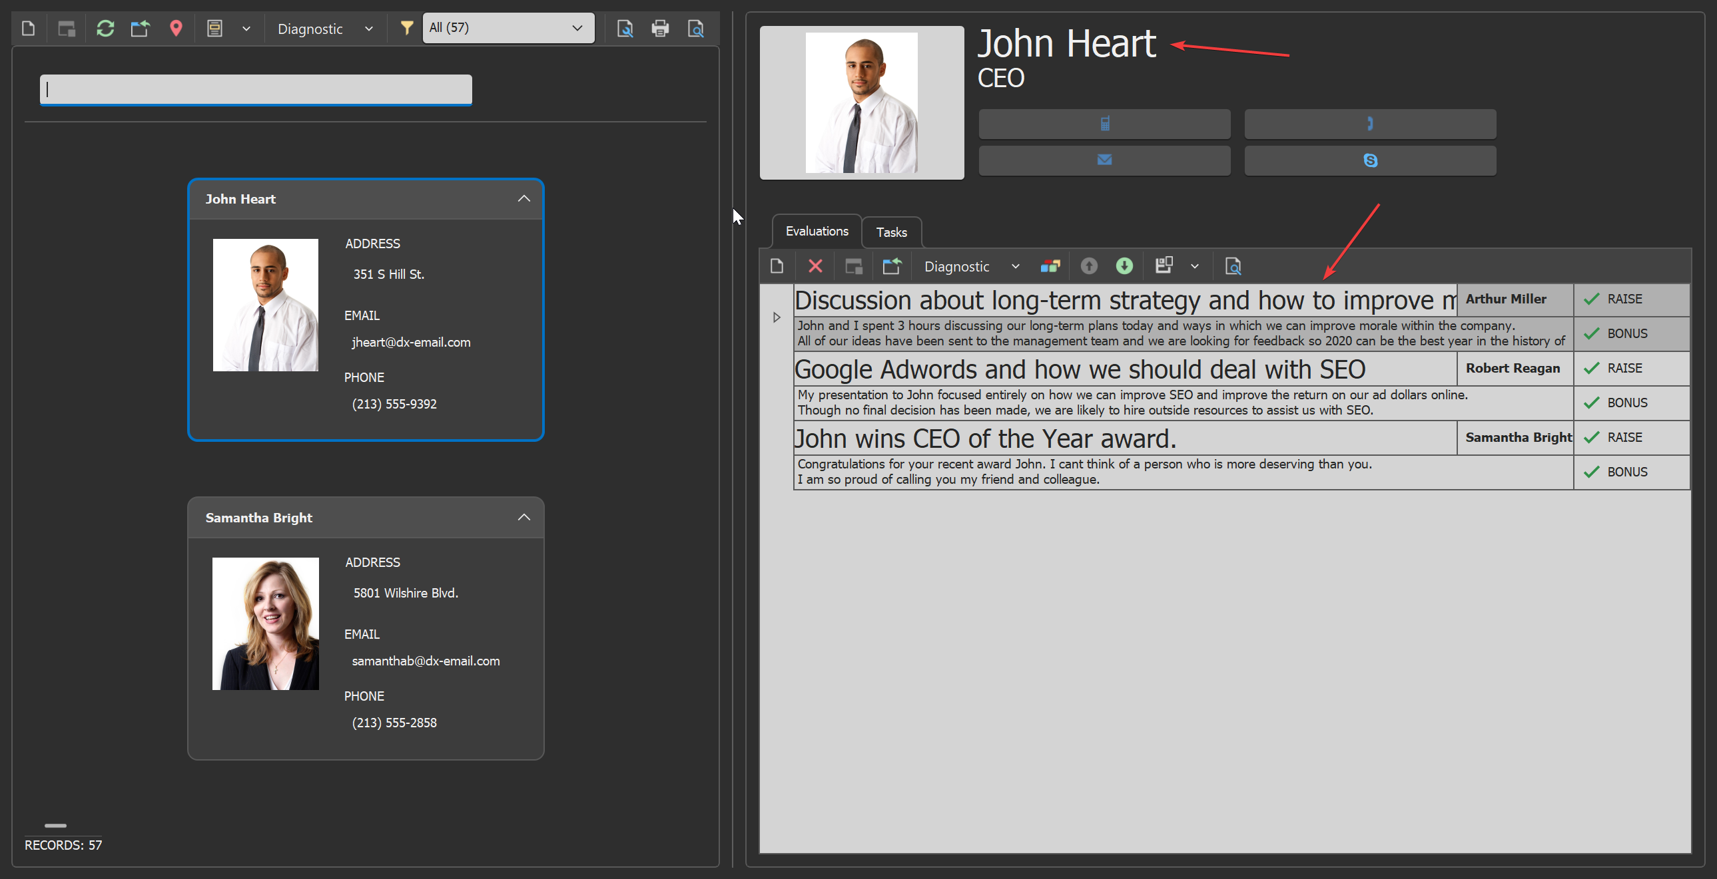Click the colored squares icon in evaluations toolbar
This screenshot has height=879, width=1717.
[1050, 266]
